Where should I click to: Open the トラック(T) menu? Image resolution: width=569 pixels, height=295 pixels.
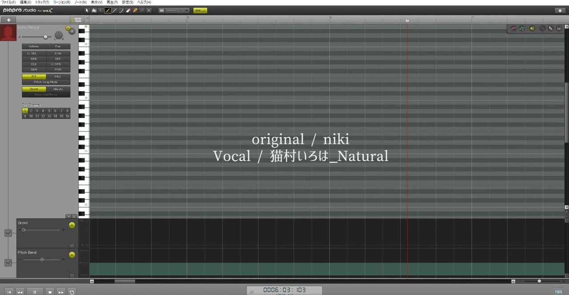pyautogui.click(x=42, y=2)
